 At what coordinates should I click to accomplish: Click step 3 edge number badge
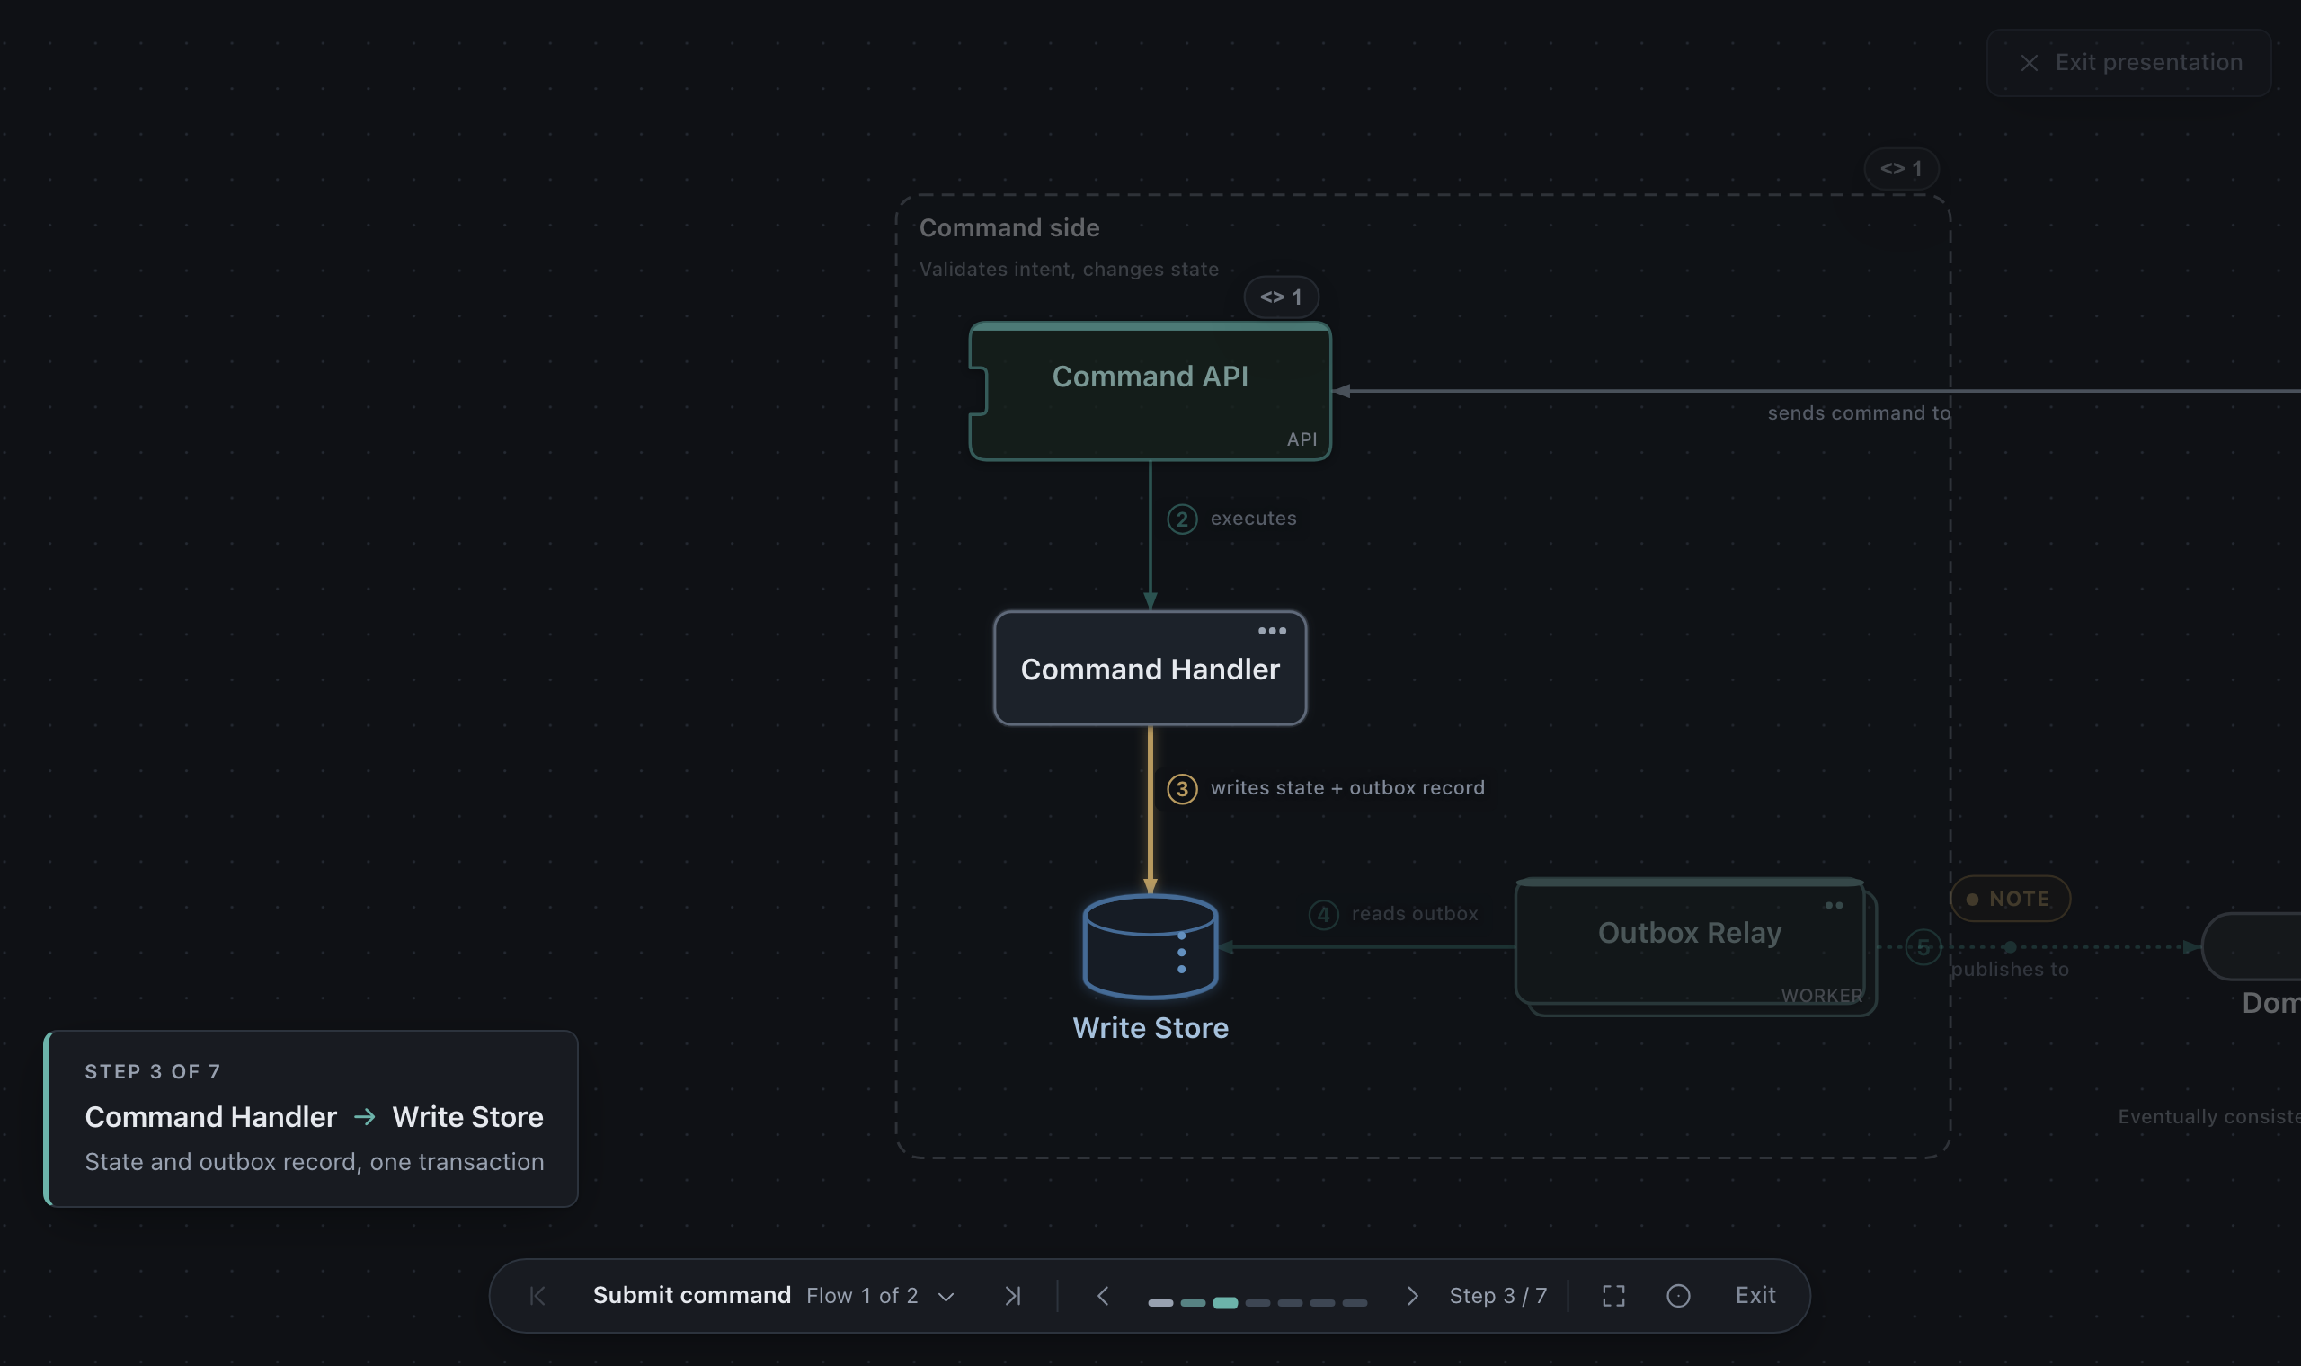click(1182, 789)
